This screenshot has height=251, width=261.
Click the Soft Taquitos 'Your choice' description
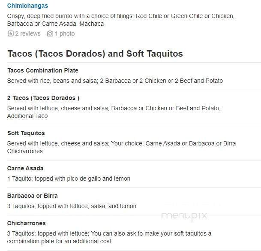[121, 147]
